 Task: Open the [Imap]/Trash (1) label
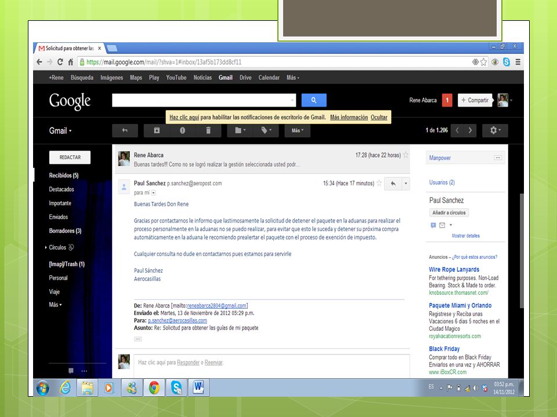(67, 264)
